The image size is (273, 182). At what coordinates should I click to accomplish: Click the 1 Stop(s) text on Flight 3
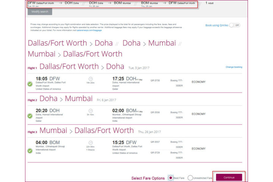(x=91, y=150)
